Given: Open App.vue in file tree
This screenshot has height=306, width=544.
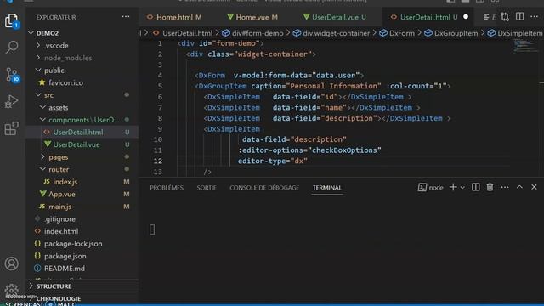Looking at the screenshot, I should [83, 195].
